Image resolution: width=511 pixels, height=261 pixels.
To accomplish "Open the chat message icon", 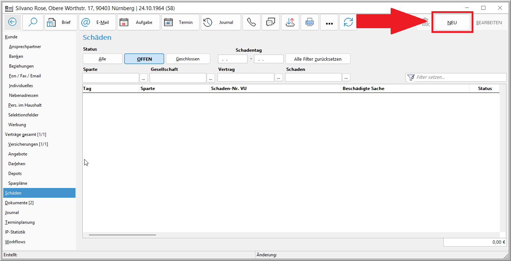I will pos(271,22).
